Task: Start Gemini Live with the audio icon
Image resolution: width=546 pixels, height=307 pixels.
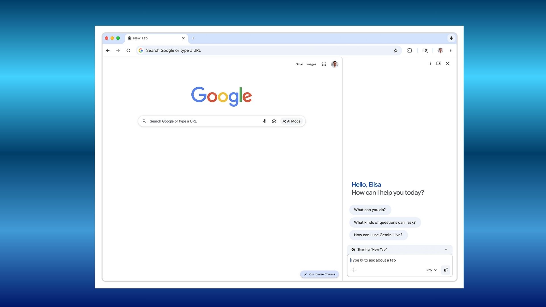Action: 445,270
